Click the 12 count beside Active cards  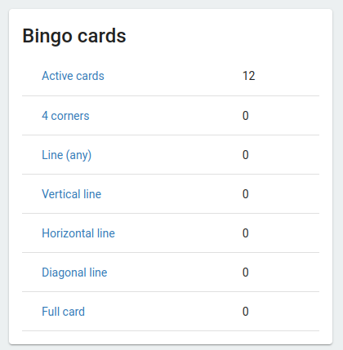point(249,76)
